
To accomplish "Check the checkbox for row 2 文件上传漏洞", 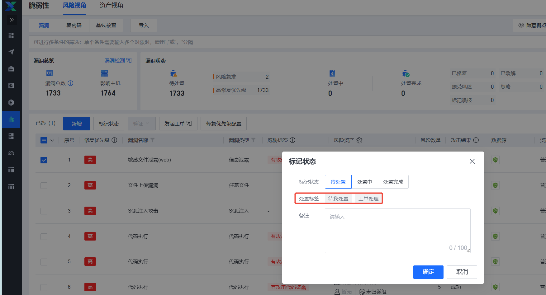I will pyautogui.click(x=44, y=185).
